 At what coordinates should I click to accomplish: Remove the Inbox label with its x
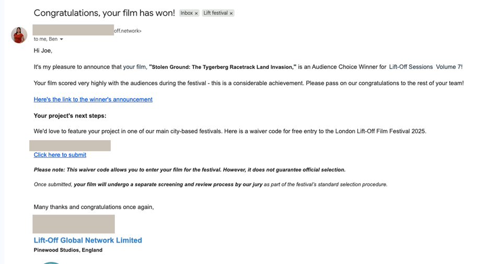click(196, 14)
